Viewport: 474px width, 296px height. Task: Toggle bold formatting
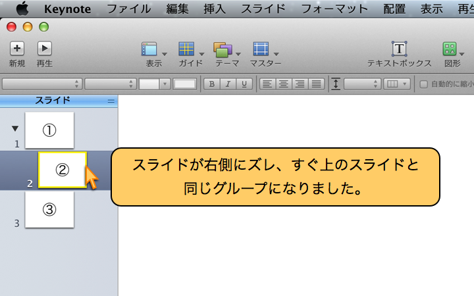point(212,84)
